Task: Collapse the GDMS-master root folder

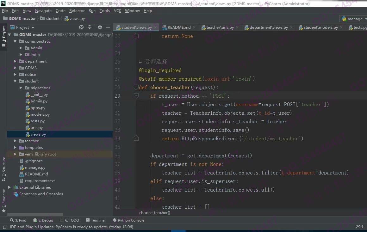Action: pos(9,35)
